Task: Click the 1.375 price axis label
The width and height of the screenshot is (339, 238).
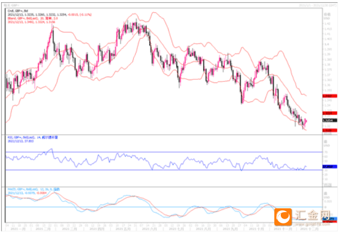Action: tap(328, 70)
